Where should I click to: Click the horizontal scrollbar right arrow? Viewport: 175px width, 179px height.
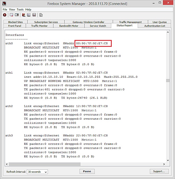click(164, 164)
